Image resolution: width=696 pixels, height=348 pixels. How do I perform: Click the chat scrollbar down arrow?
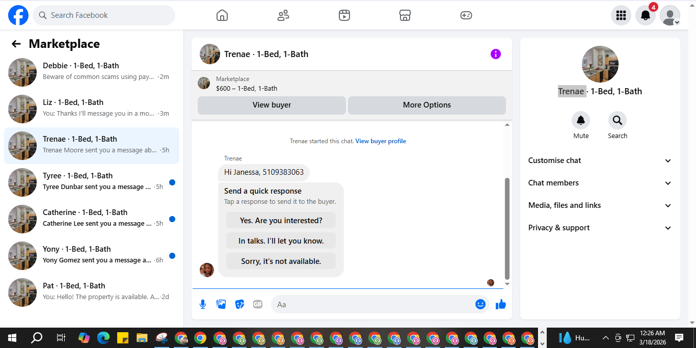click(x=507, y=284)
